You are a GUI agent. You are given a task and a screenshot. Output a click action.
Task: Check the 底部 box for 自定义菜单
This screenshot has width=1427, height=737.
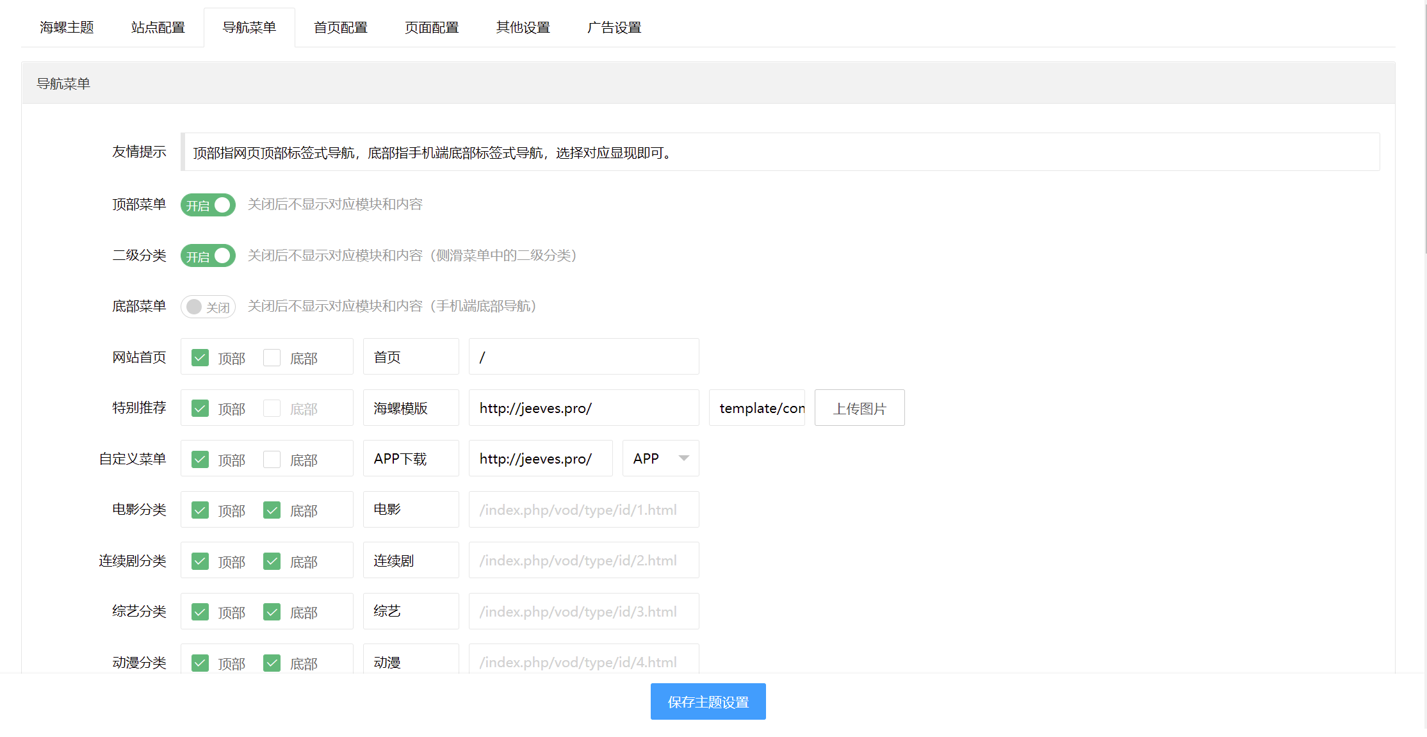point(272,458)
